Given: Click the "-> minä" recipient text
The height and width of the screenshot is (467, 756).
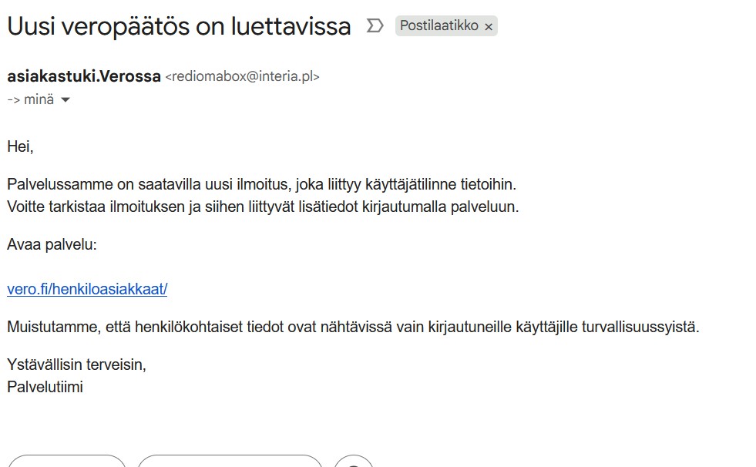Looking at the screenshot, I should click(x=31, y=99).
